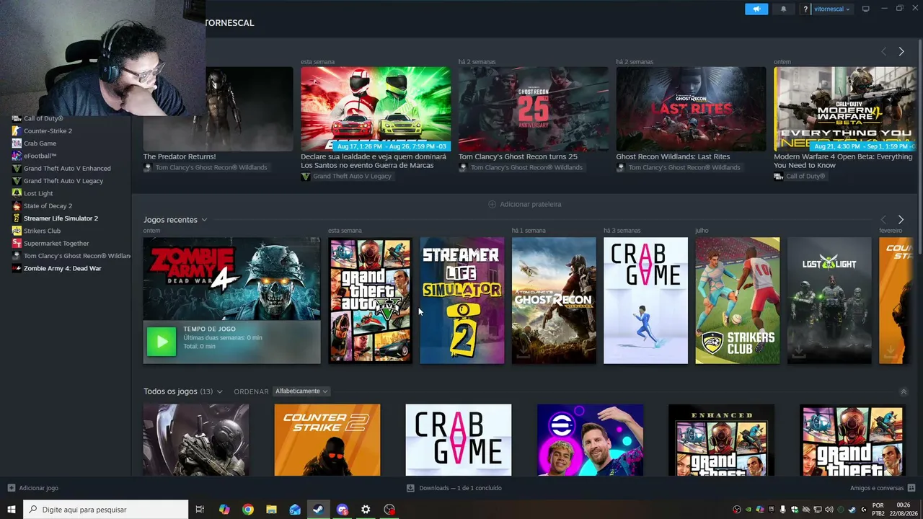This screenshot has width=923, height=519.
Task: Open Task View on the taskbar
Action: (200, 510)
